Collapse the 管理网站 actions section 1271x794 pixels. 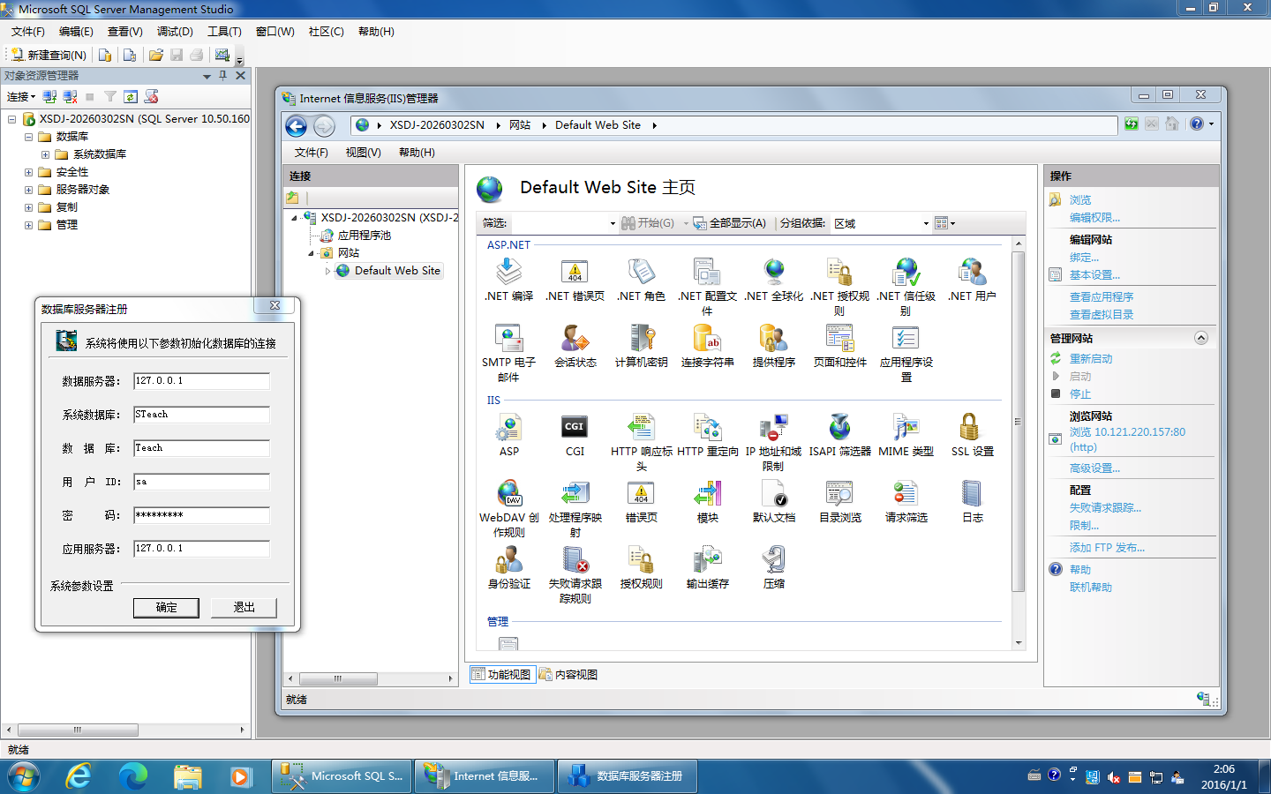[1200, 338]
